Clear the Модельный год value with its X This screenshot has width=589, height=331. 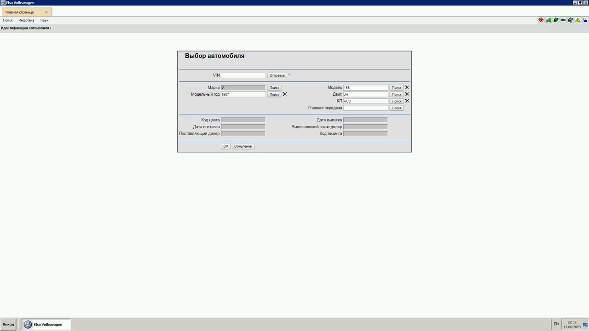click(x=284, y=94)
